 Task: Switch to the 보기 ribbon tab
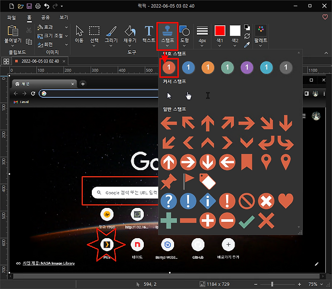[x=64, y=17]
